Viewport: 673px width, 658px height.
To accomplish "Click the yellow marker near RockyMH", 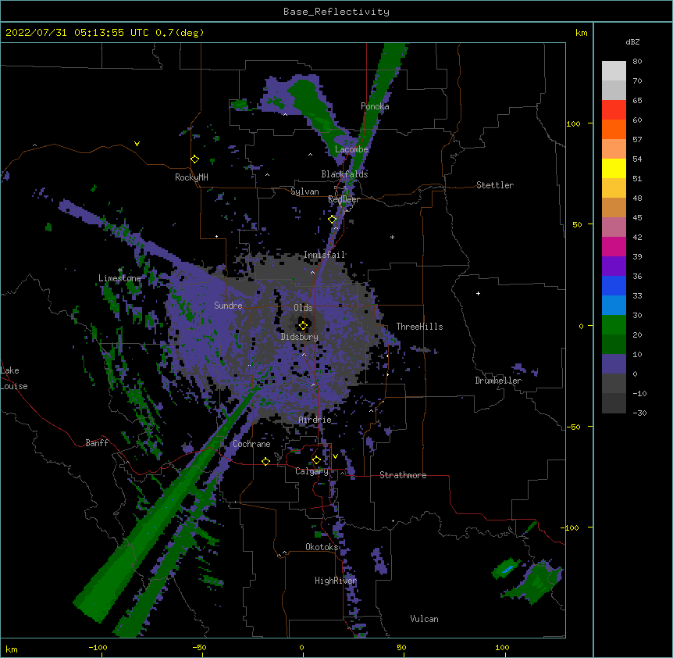I will point(195,159).
